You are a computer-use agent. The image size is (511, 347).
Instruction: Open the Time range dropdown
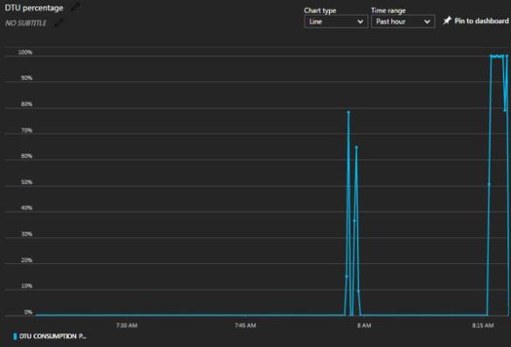tap(402, 22)
